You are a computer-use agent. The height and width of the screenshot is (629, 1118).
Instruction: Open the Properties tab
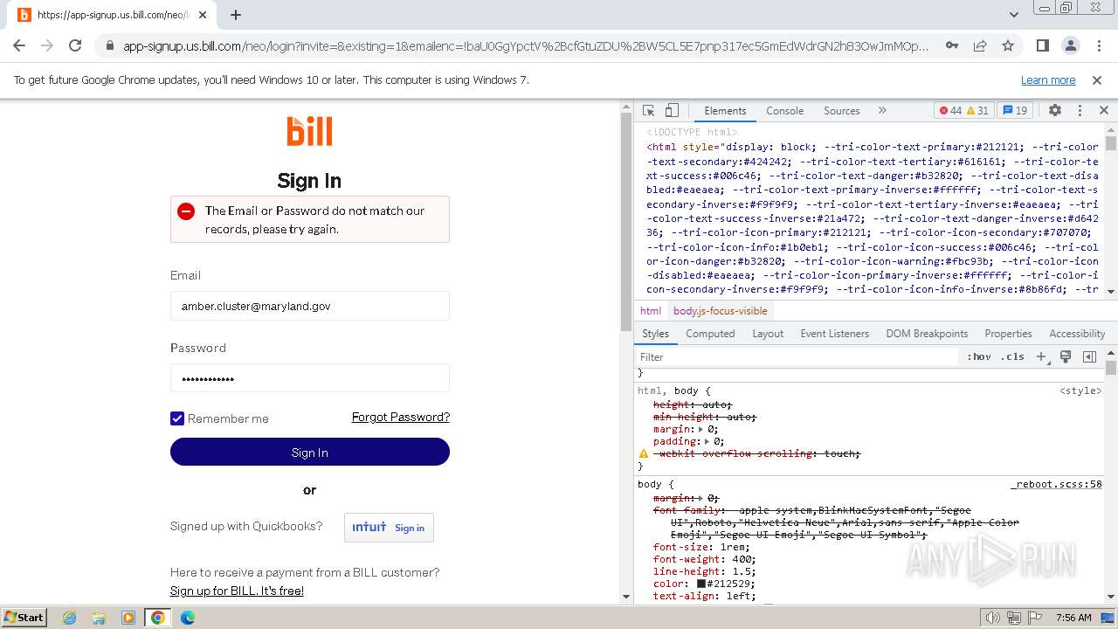[x=1008, y=334]
